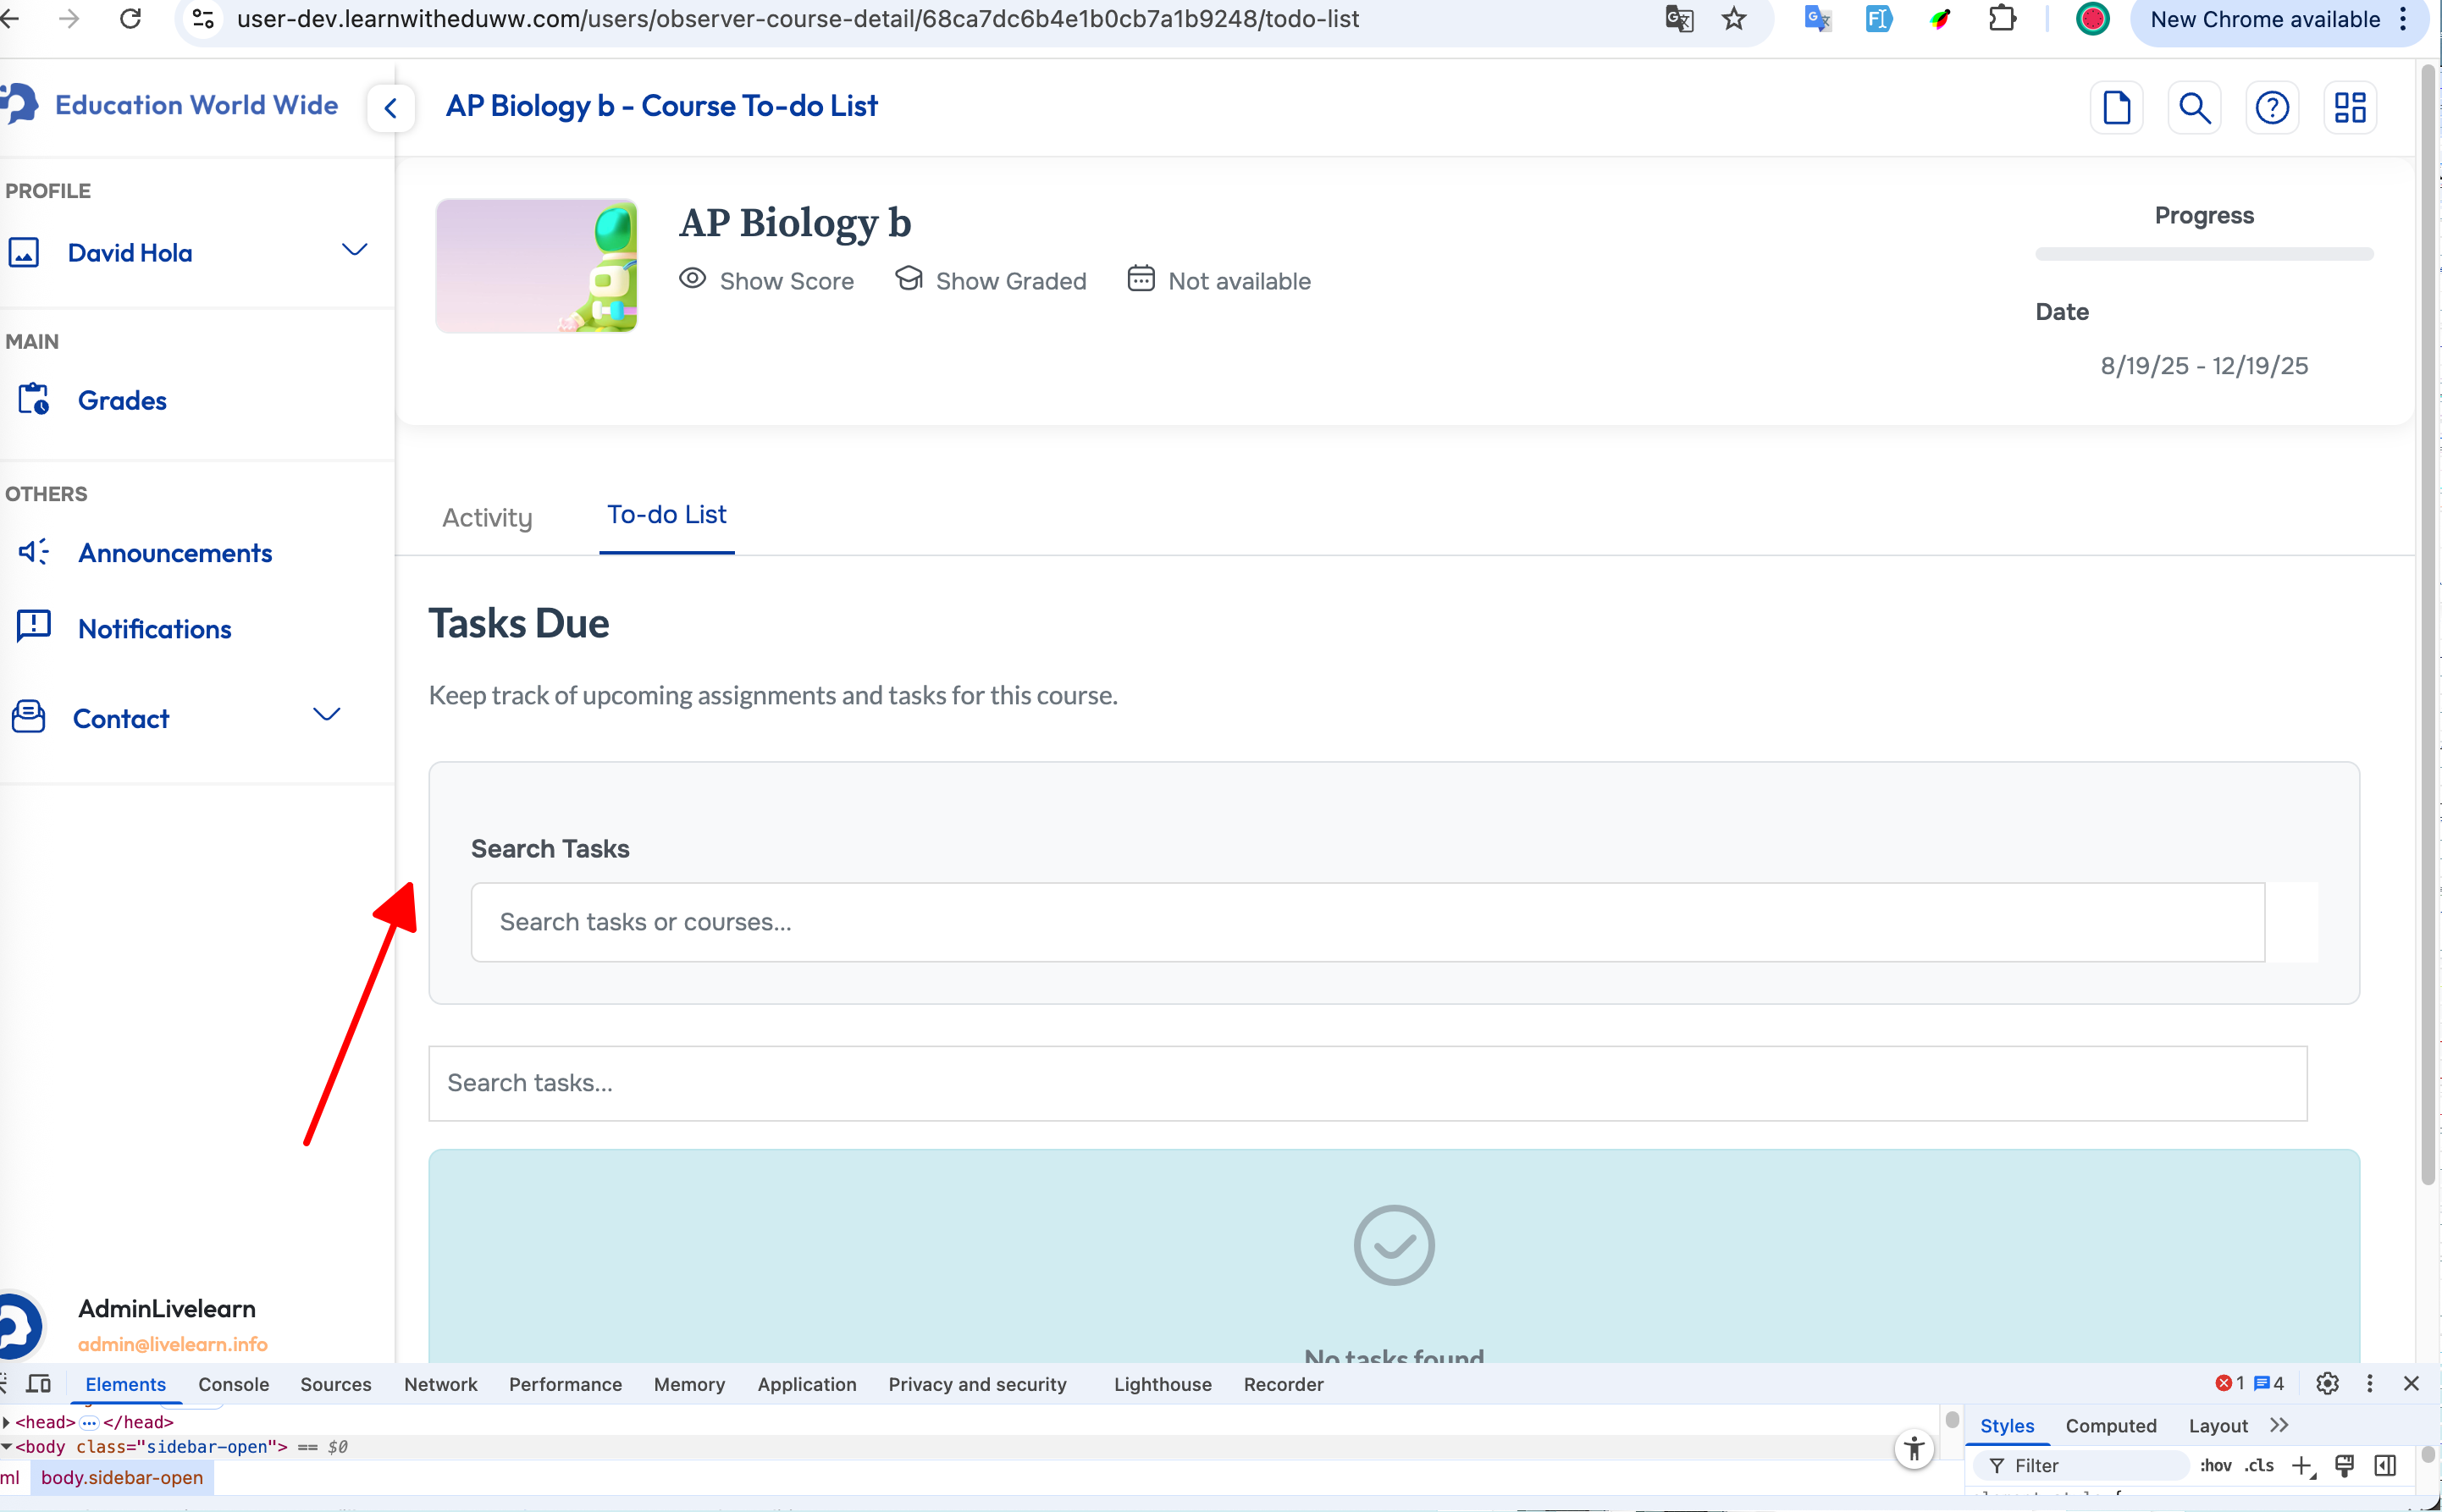2442x1512 pixels.
Task: Switch to the Activity tab
Action: click(487, 517)
